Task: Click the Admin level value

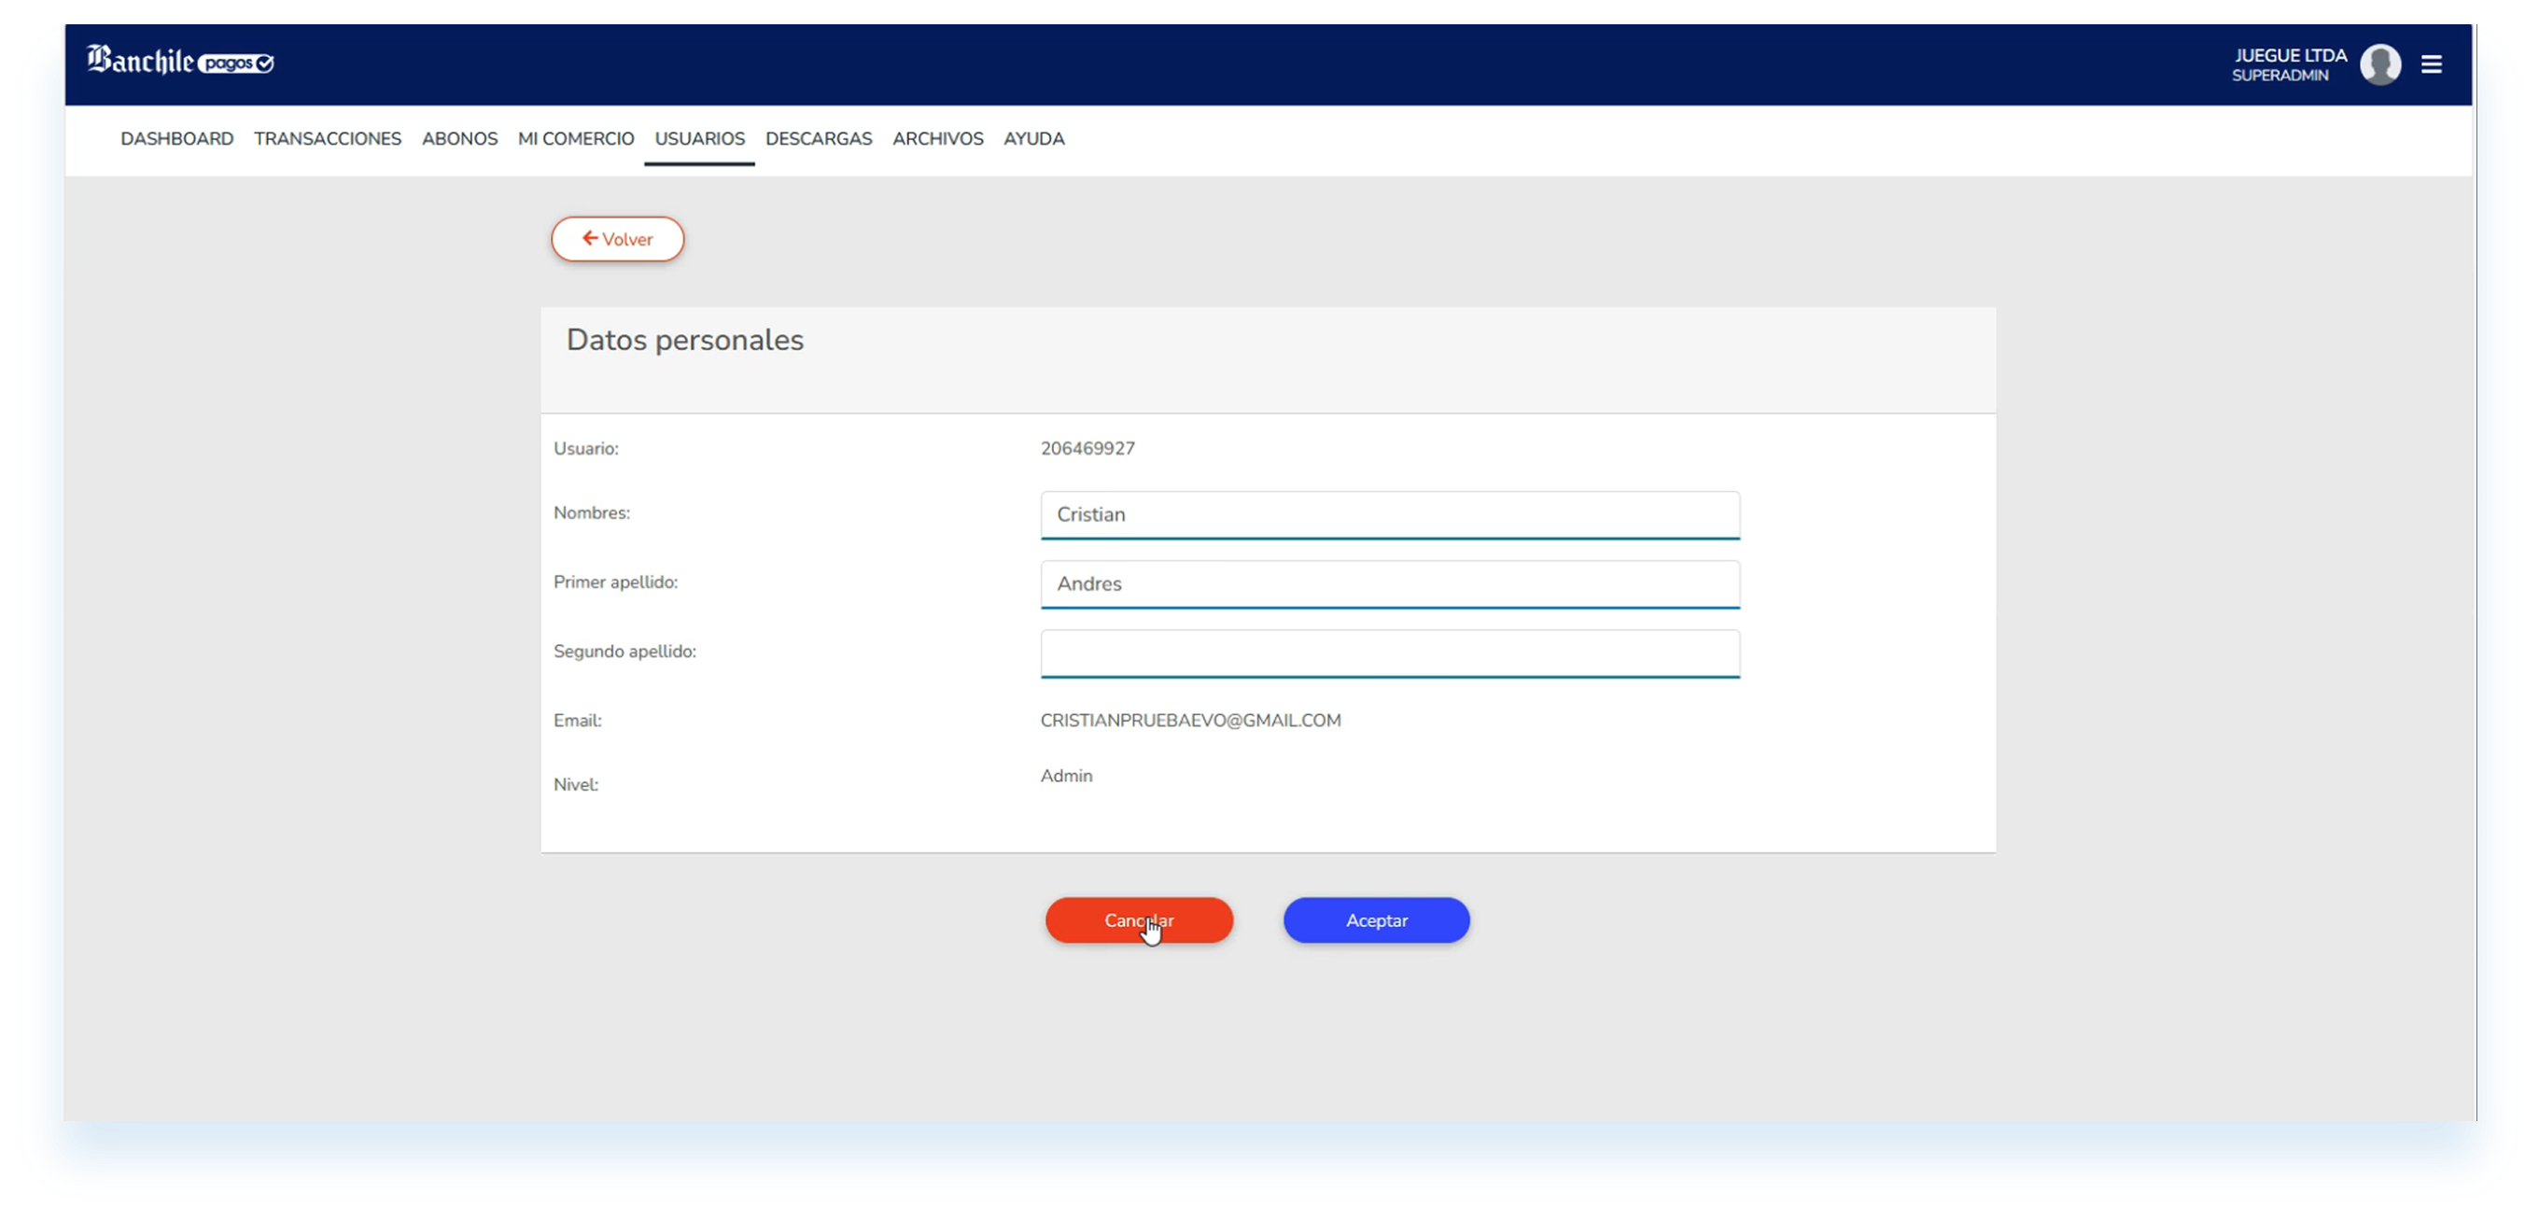Action: (x=1065, y=777)
